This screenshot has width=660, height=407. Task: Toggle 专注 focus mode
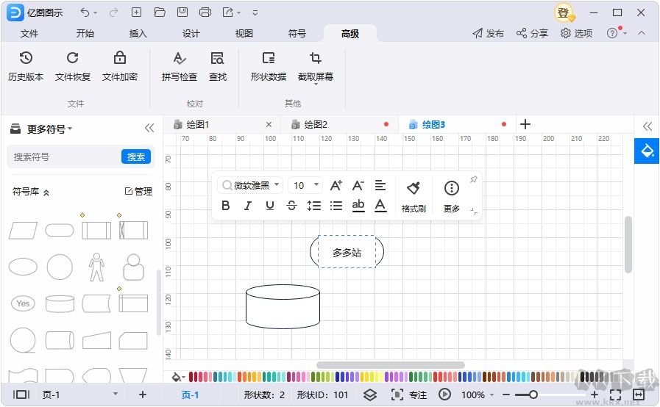pos(408,395)
